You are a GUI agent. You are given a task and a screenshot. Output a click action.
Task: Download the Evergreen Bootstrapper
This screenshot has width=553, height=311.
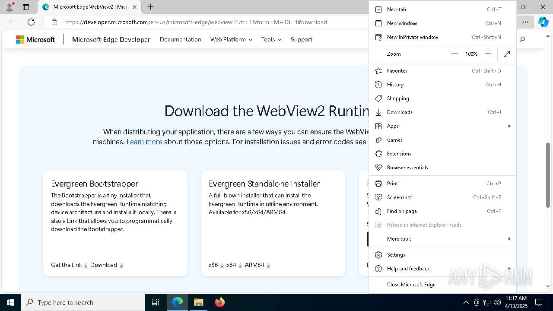coord(107,265)
